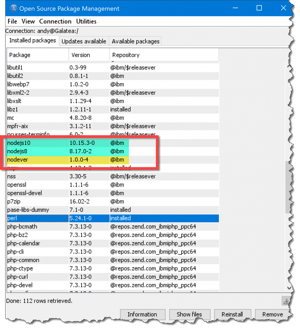Switch to Updates available tab
Viewport: 300px width, 329px height.
click(84, 41)
